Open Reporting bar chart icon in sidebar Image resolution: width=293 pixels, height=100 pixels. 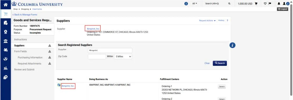pyautogui.click(x=6, y=68)
